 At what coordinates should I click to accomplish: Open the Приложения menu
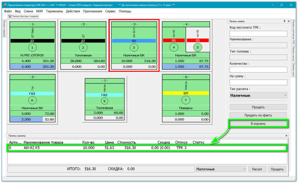point(92,11)
